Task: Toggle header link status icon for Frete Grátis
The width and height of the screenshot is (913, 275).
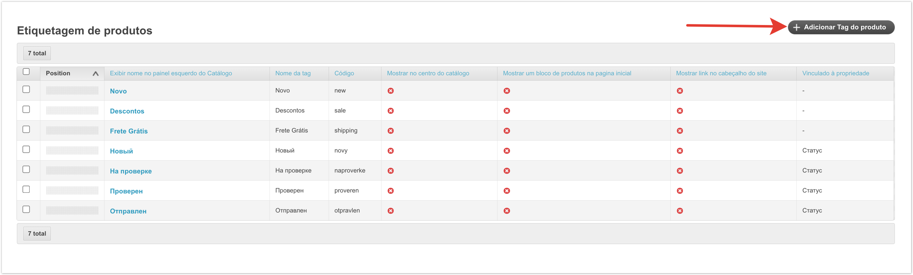Action: 679,131
